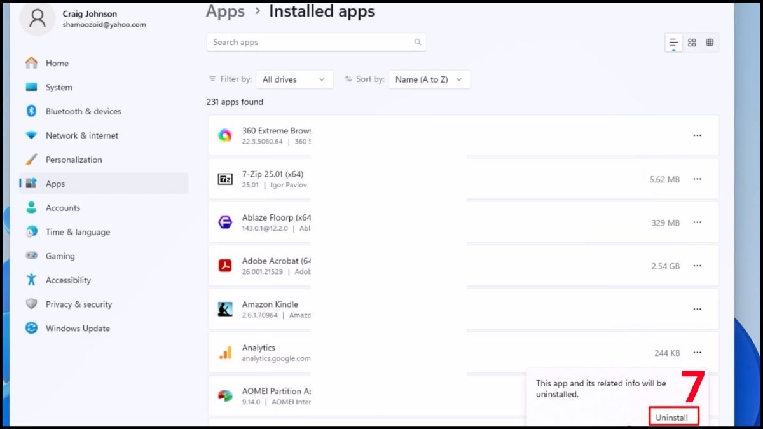The image size is (763, 429).
Task: Click the Time & language clock icon
Action: click(x=31, y=232)
